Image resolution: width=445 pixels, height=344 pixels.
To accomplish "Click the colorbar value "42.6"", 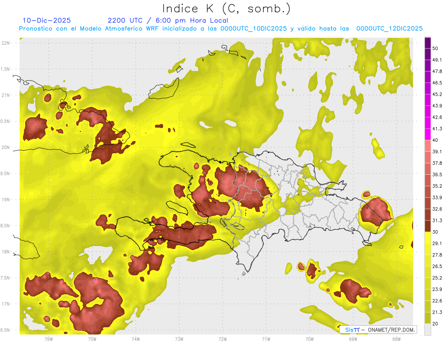I will click(437, 117).
